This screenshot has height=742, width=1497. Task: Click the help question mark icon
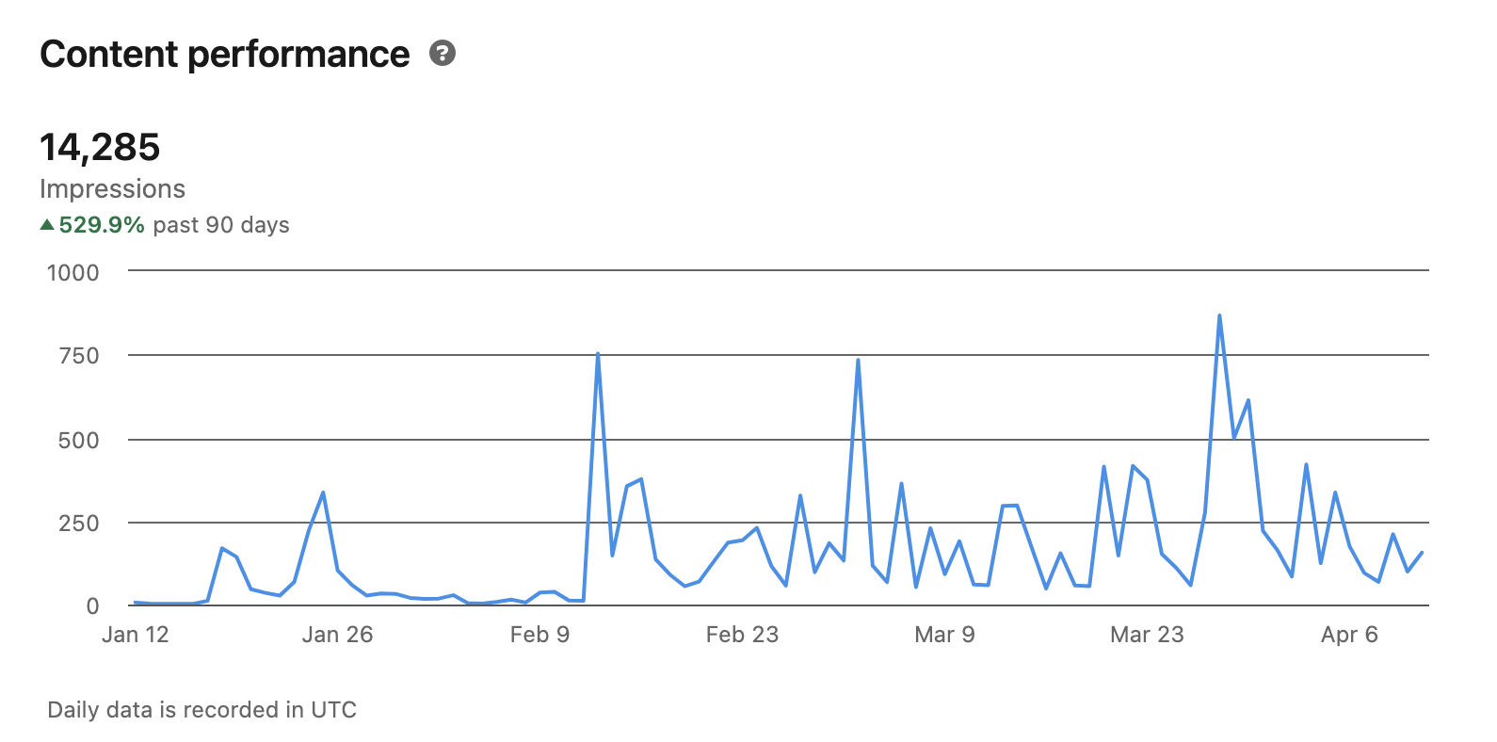click(443, 54)
